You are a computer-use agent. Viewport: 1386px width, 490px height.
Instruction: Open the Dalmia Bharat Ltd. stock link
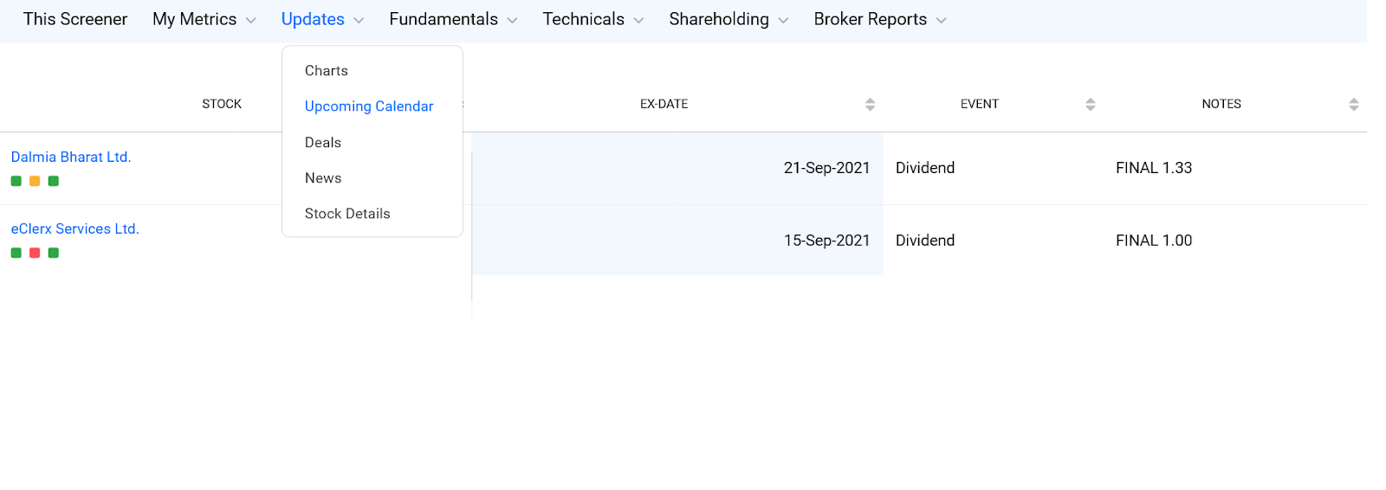pyautogui.click(x=71, y=157)
